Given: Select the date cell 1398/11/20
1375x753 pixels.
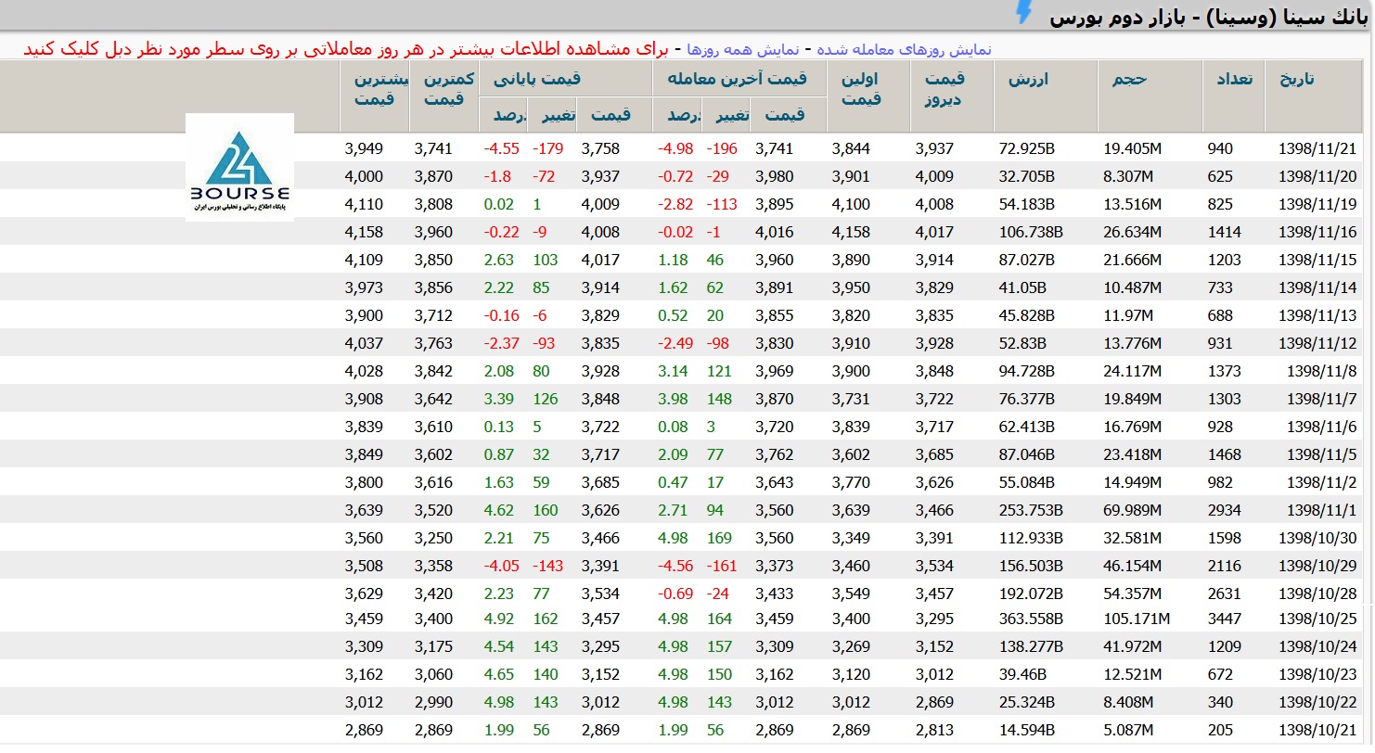Looking at the screenshot, I should pos(1317,176).
